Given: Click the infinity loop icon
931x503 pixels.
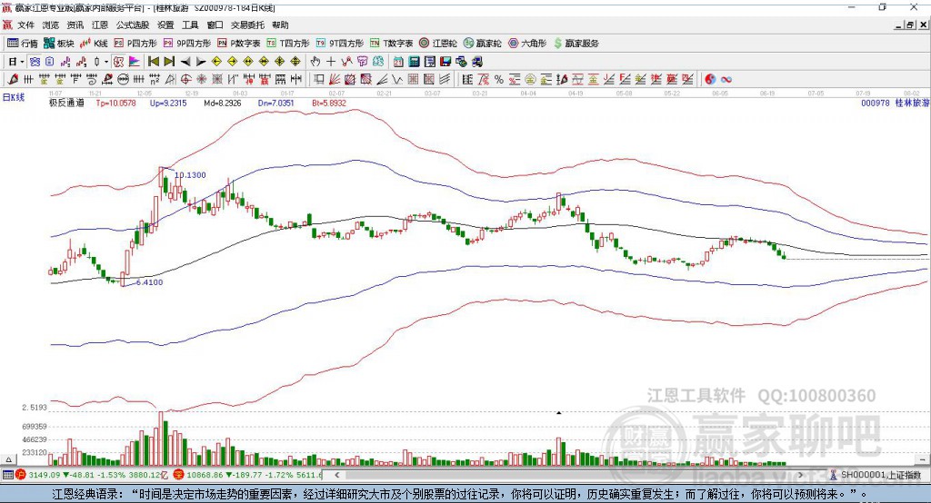Looking at the screenshot, I should tap(726, 80).
